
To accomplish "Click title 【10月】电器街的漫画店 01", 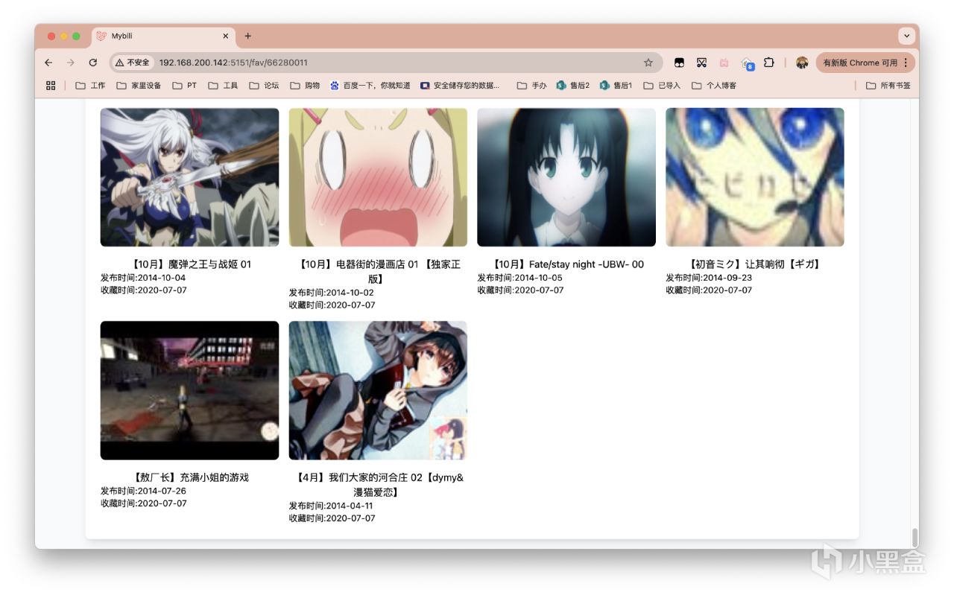I will click(378, 272).
